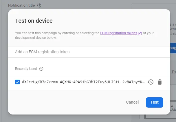The height and width of the screenshot is (122, 176).
Task: Click the Test on device heading
Action: [x=34, y=21]
